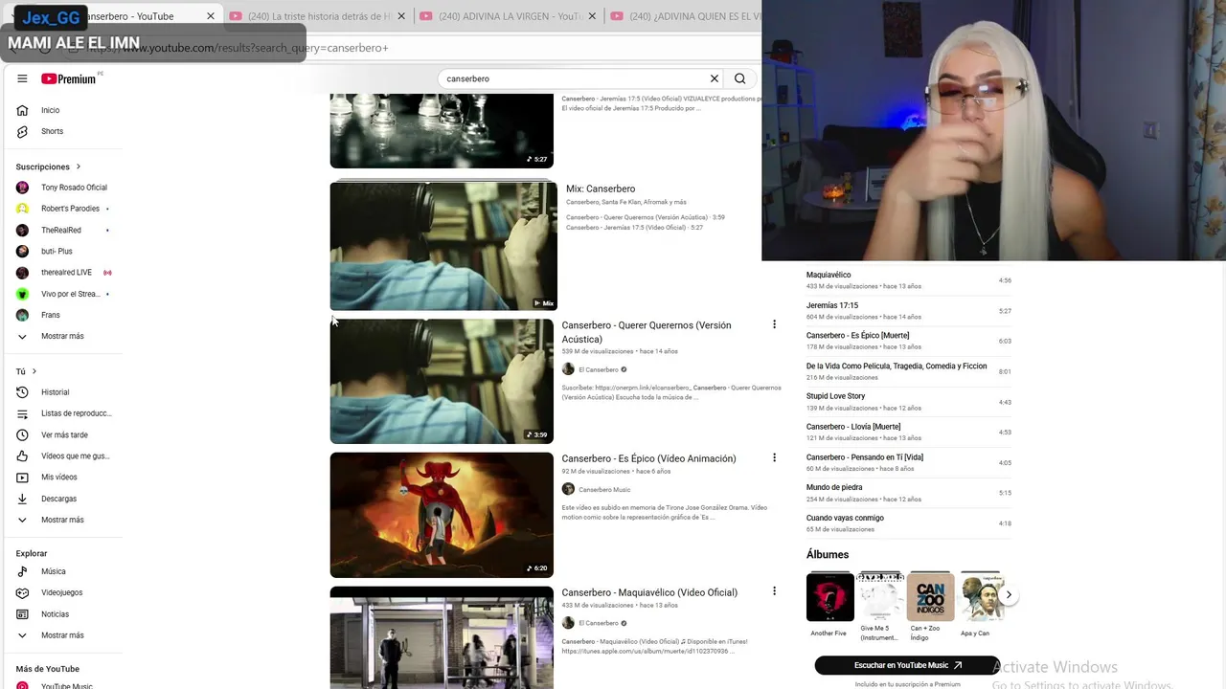Play Stupid Love Story song row
Viewport: 1226px width, 689px height.
[909, 401]
